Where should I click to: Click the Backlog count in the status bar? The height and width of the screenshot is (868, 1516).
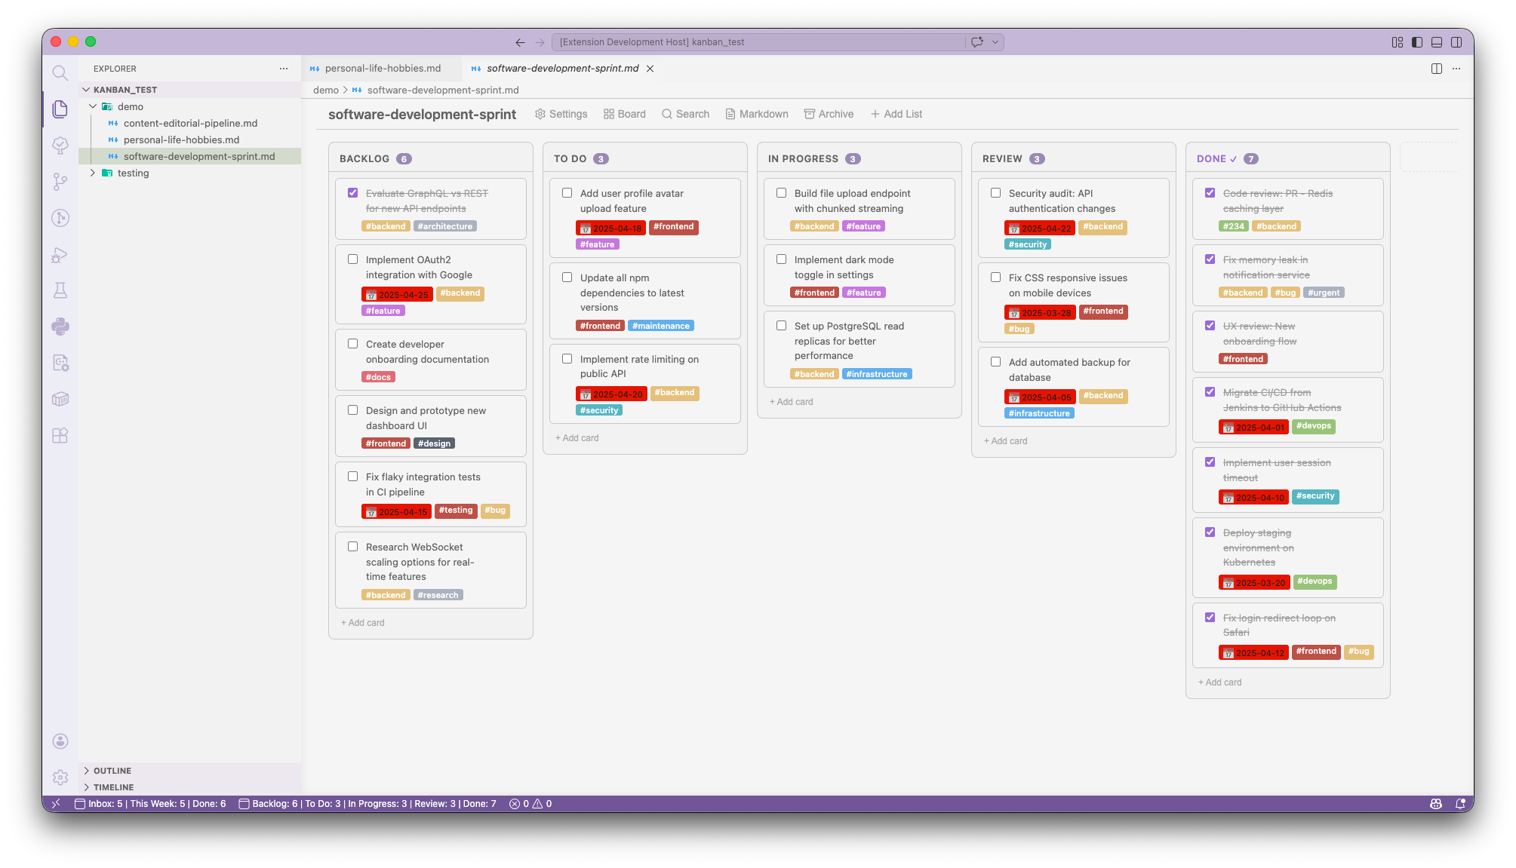click(272, 803)
